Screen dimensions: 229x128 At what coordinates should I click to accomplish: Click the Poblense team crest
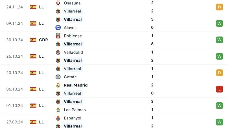tap(58, 36)
